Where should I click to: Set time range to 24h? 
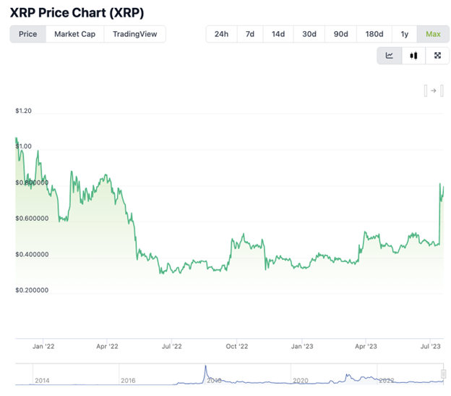click(x=221, y=34)
